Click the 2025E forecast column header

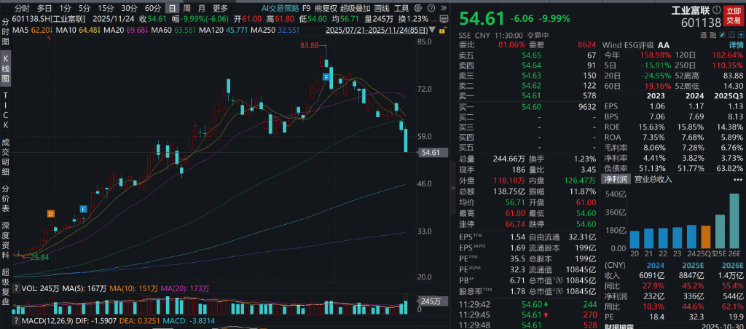coord(694,265)
